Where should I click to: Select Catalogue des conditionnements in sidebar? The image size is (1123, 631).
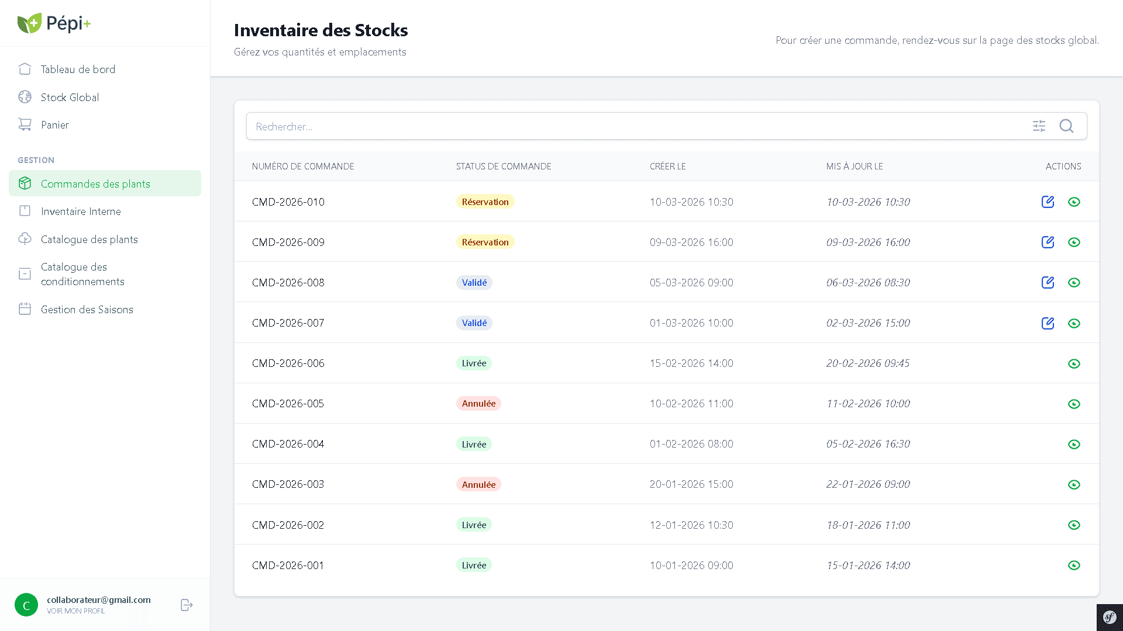82,274
